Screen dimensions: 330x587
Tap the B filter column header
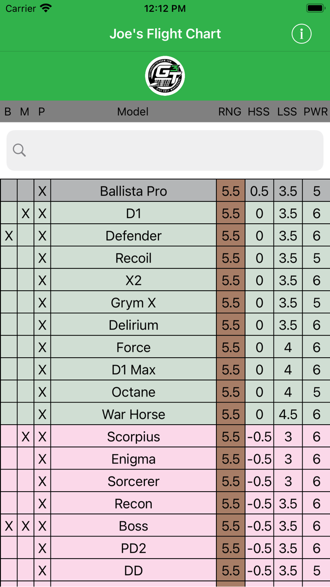coord(8,112)
